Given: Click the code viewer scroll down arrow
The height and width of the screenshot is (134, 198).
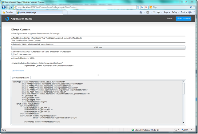Looking at the screenshot, I should 184,123.
